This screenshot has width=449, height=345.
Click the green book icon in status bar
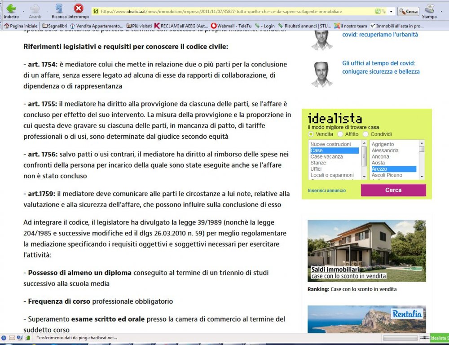(27, 338)
